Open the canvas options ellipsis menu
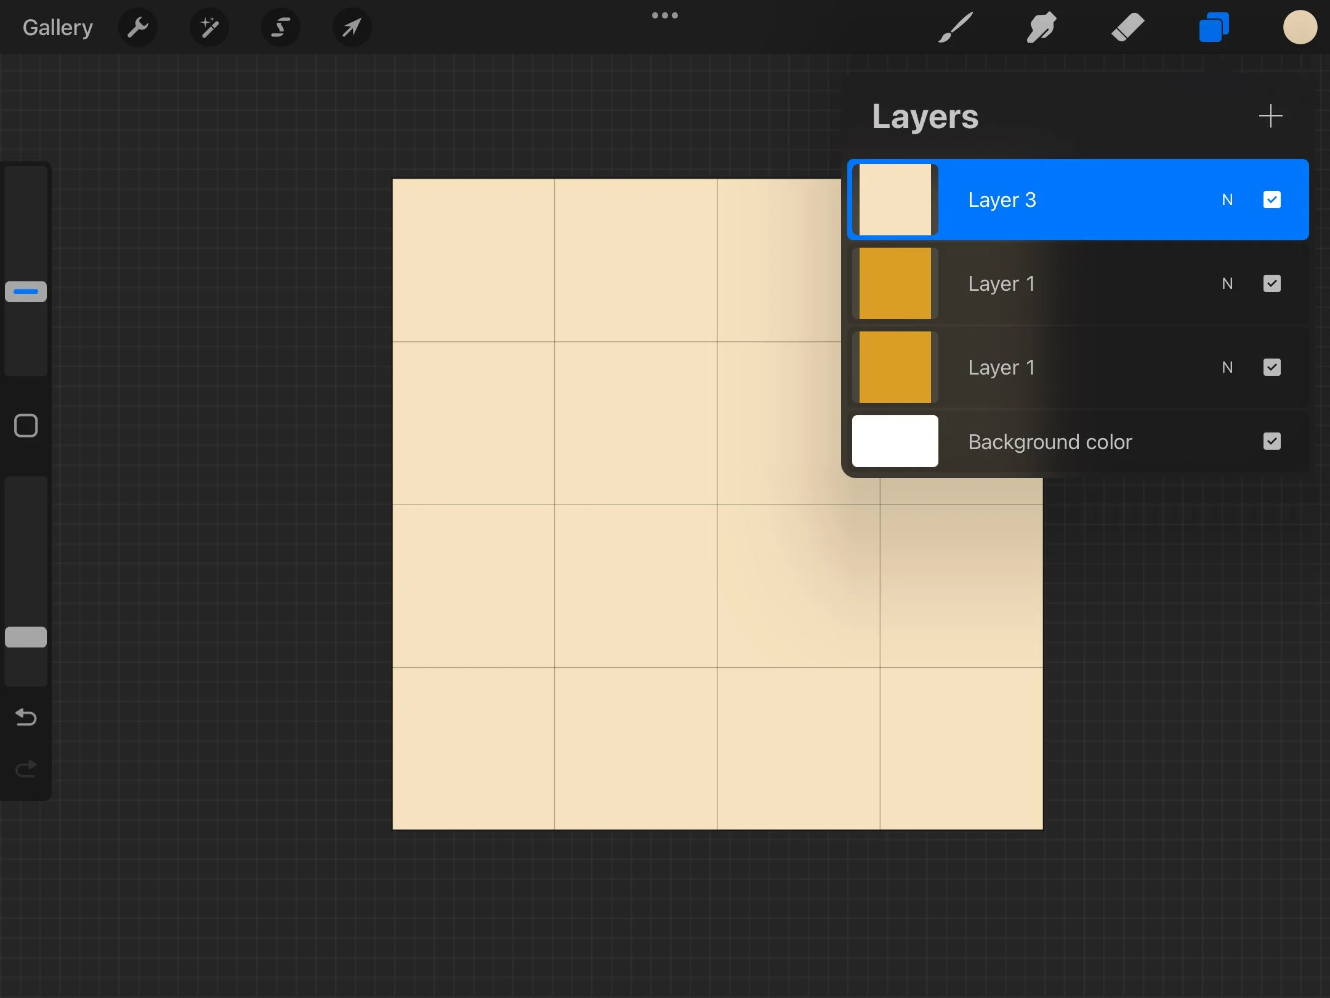The image size is (1330, 998). point(664,15)
